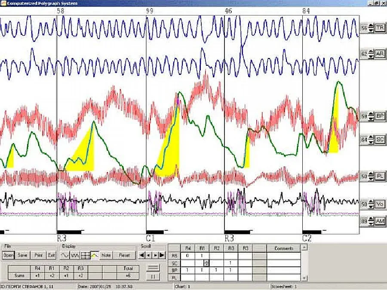Select the single sine wave display icon

tap(65, 255)
